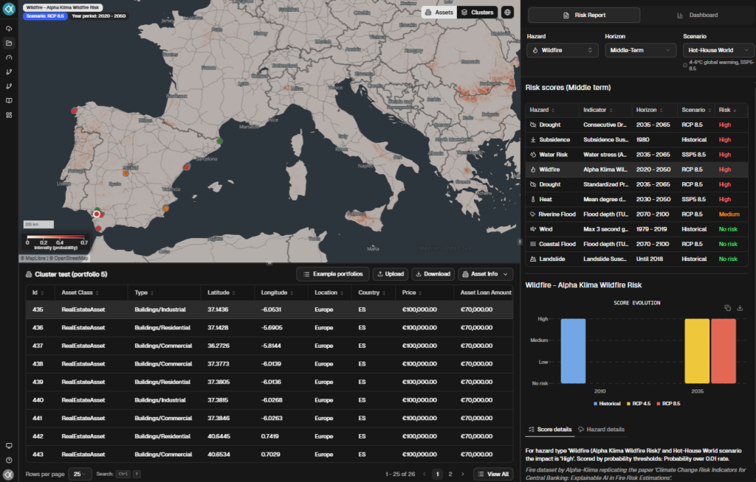756x482 pixels.
Task: Toggle the Hazard column sort in Risk scores
Action: pyautogui.click(x=552, y=109)
